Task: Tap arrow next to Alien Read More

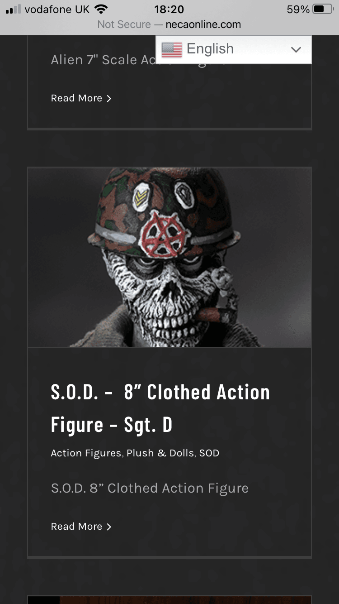Action: point(108,98)
